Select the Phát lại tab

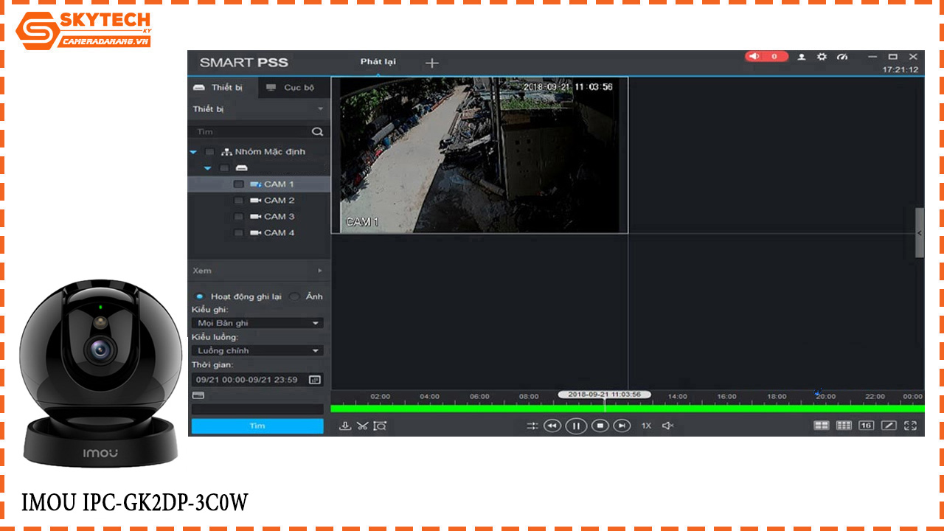377,63
